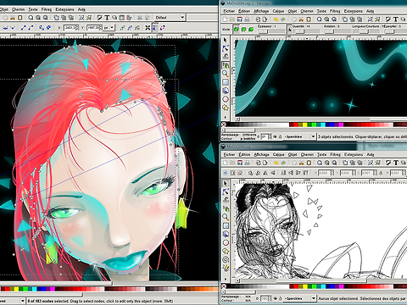Click the X coordinate input field in node toolbar
Image resolution: width=407 pixels, height=305 pixels.
[70, 28]
